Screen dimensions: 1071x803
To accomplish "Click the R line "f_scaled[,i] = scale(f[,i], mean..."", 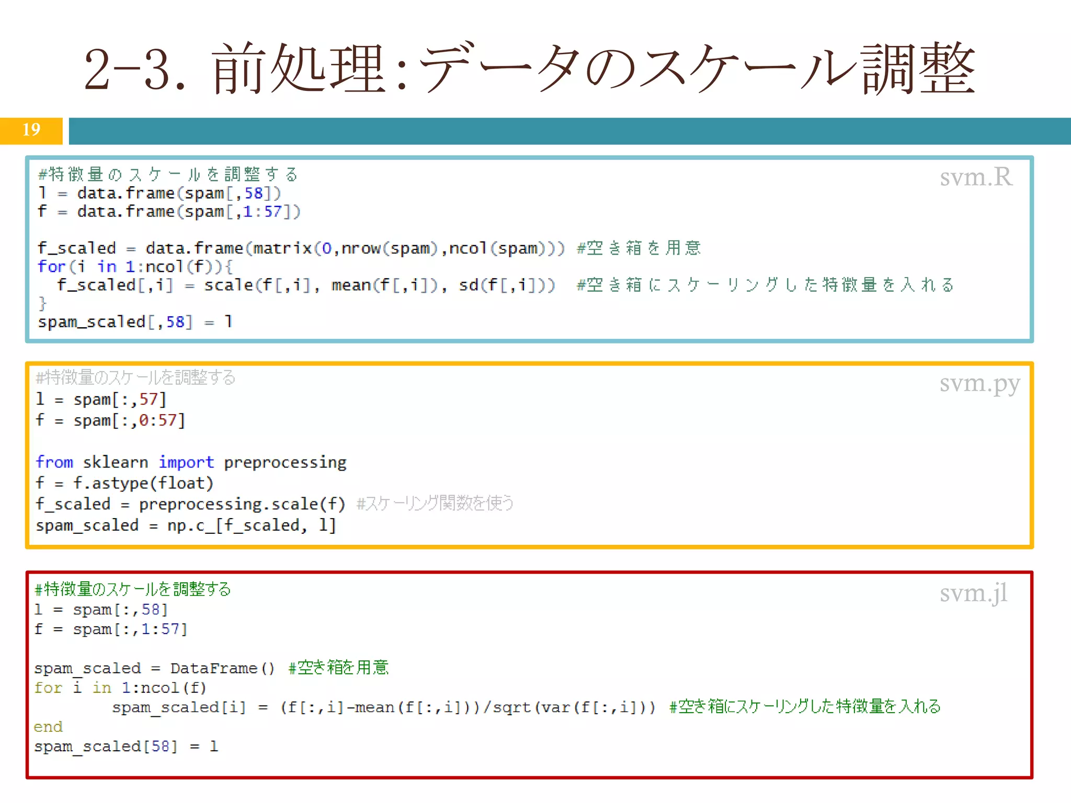I will [306, 285].
